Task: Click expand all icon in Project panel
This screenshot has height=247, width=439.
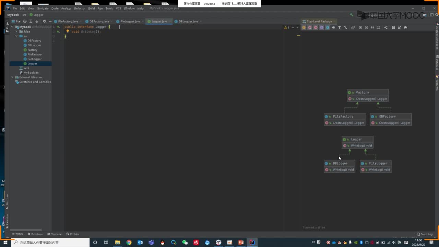Action: pyautogui.click(x=31, y=21)
